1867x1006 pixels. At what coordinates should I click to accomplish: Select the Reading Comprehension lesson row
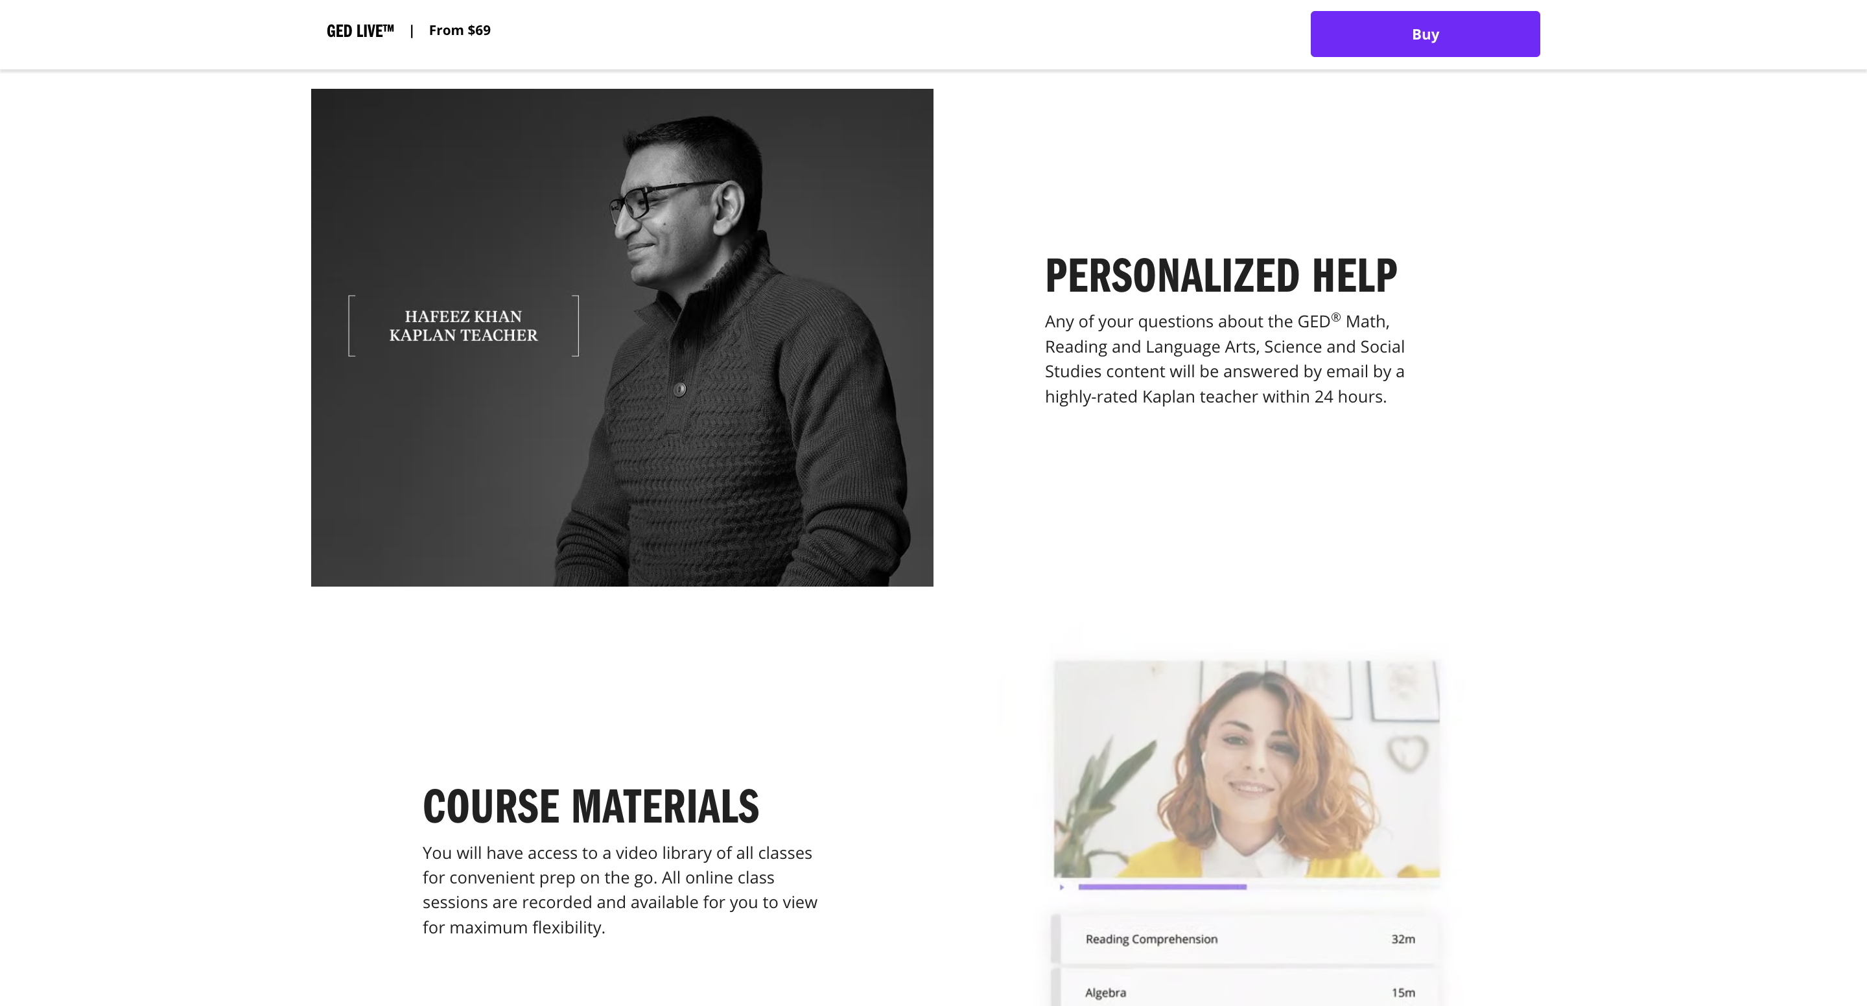[1245, 939]
